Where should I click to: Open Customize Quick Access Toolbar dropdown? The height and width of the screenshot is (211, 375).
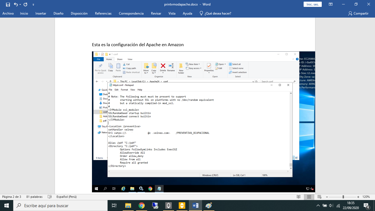coord(33,4)
